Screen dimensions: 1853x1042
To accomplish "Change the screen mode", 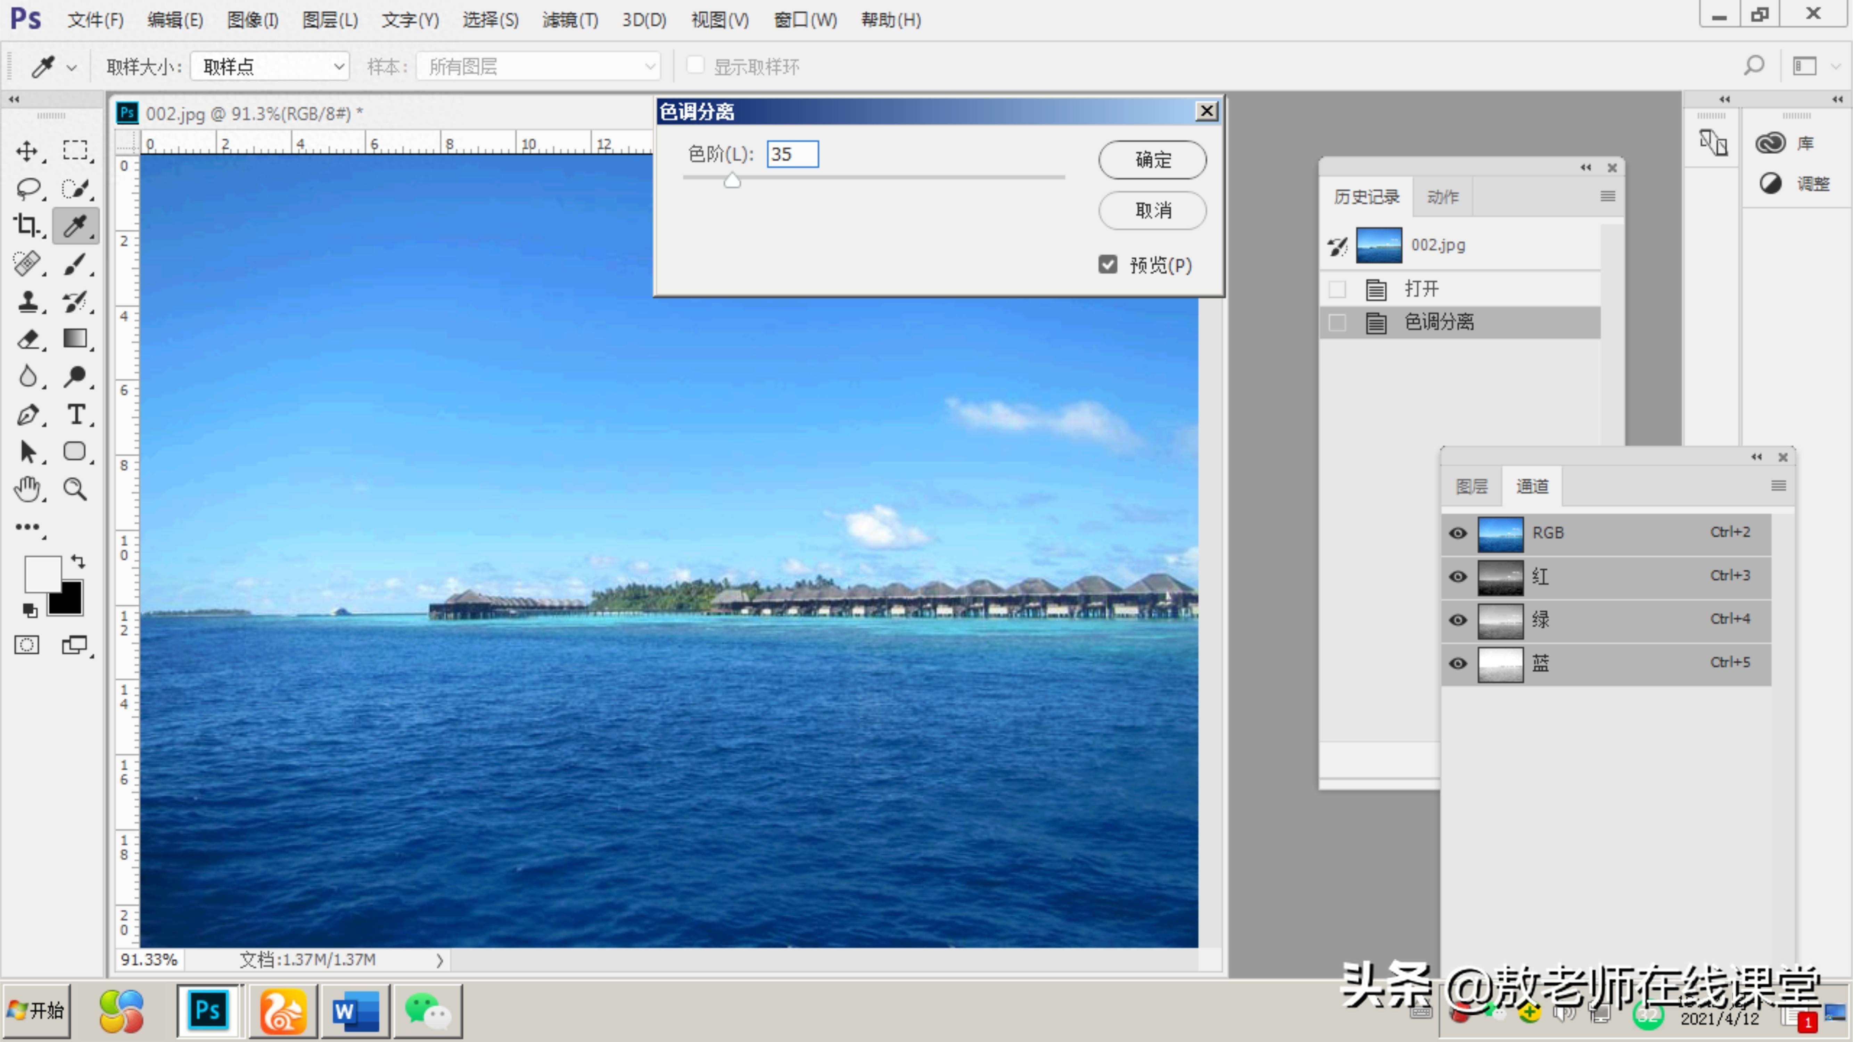I will 75,645.
